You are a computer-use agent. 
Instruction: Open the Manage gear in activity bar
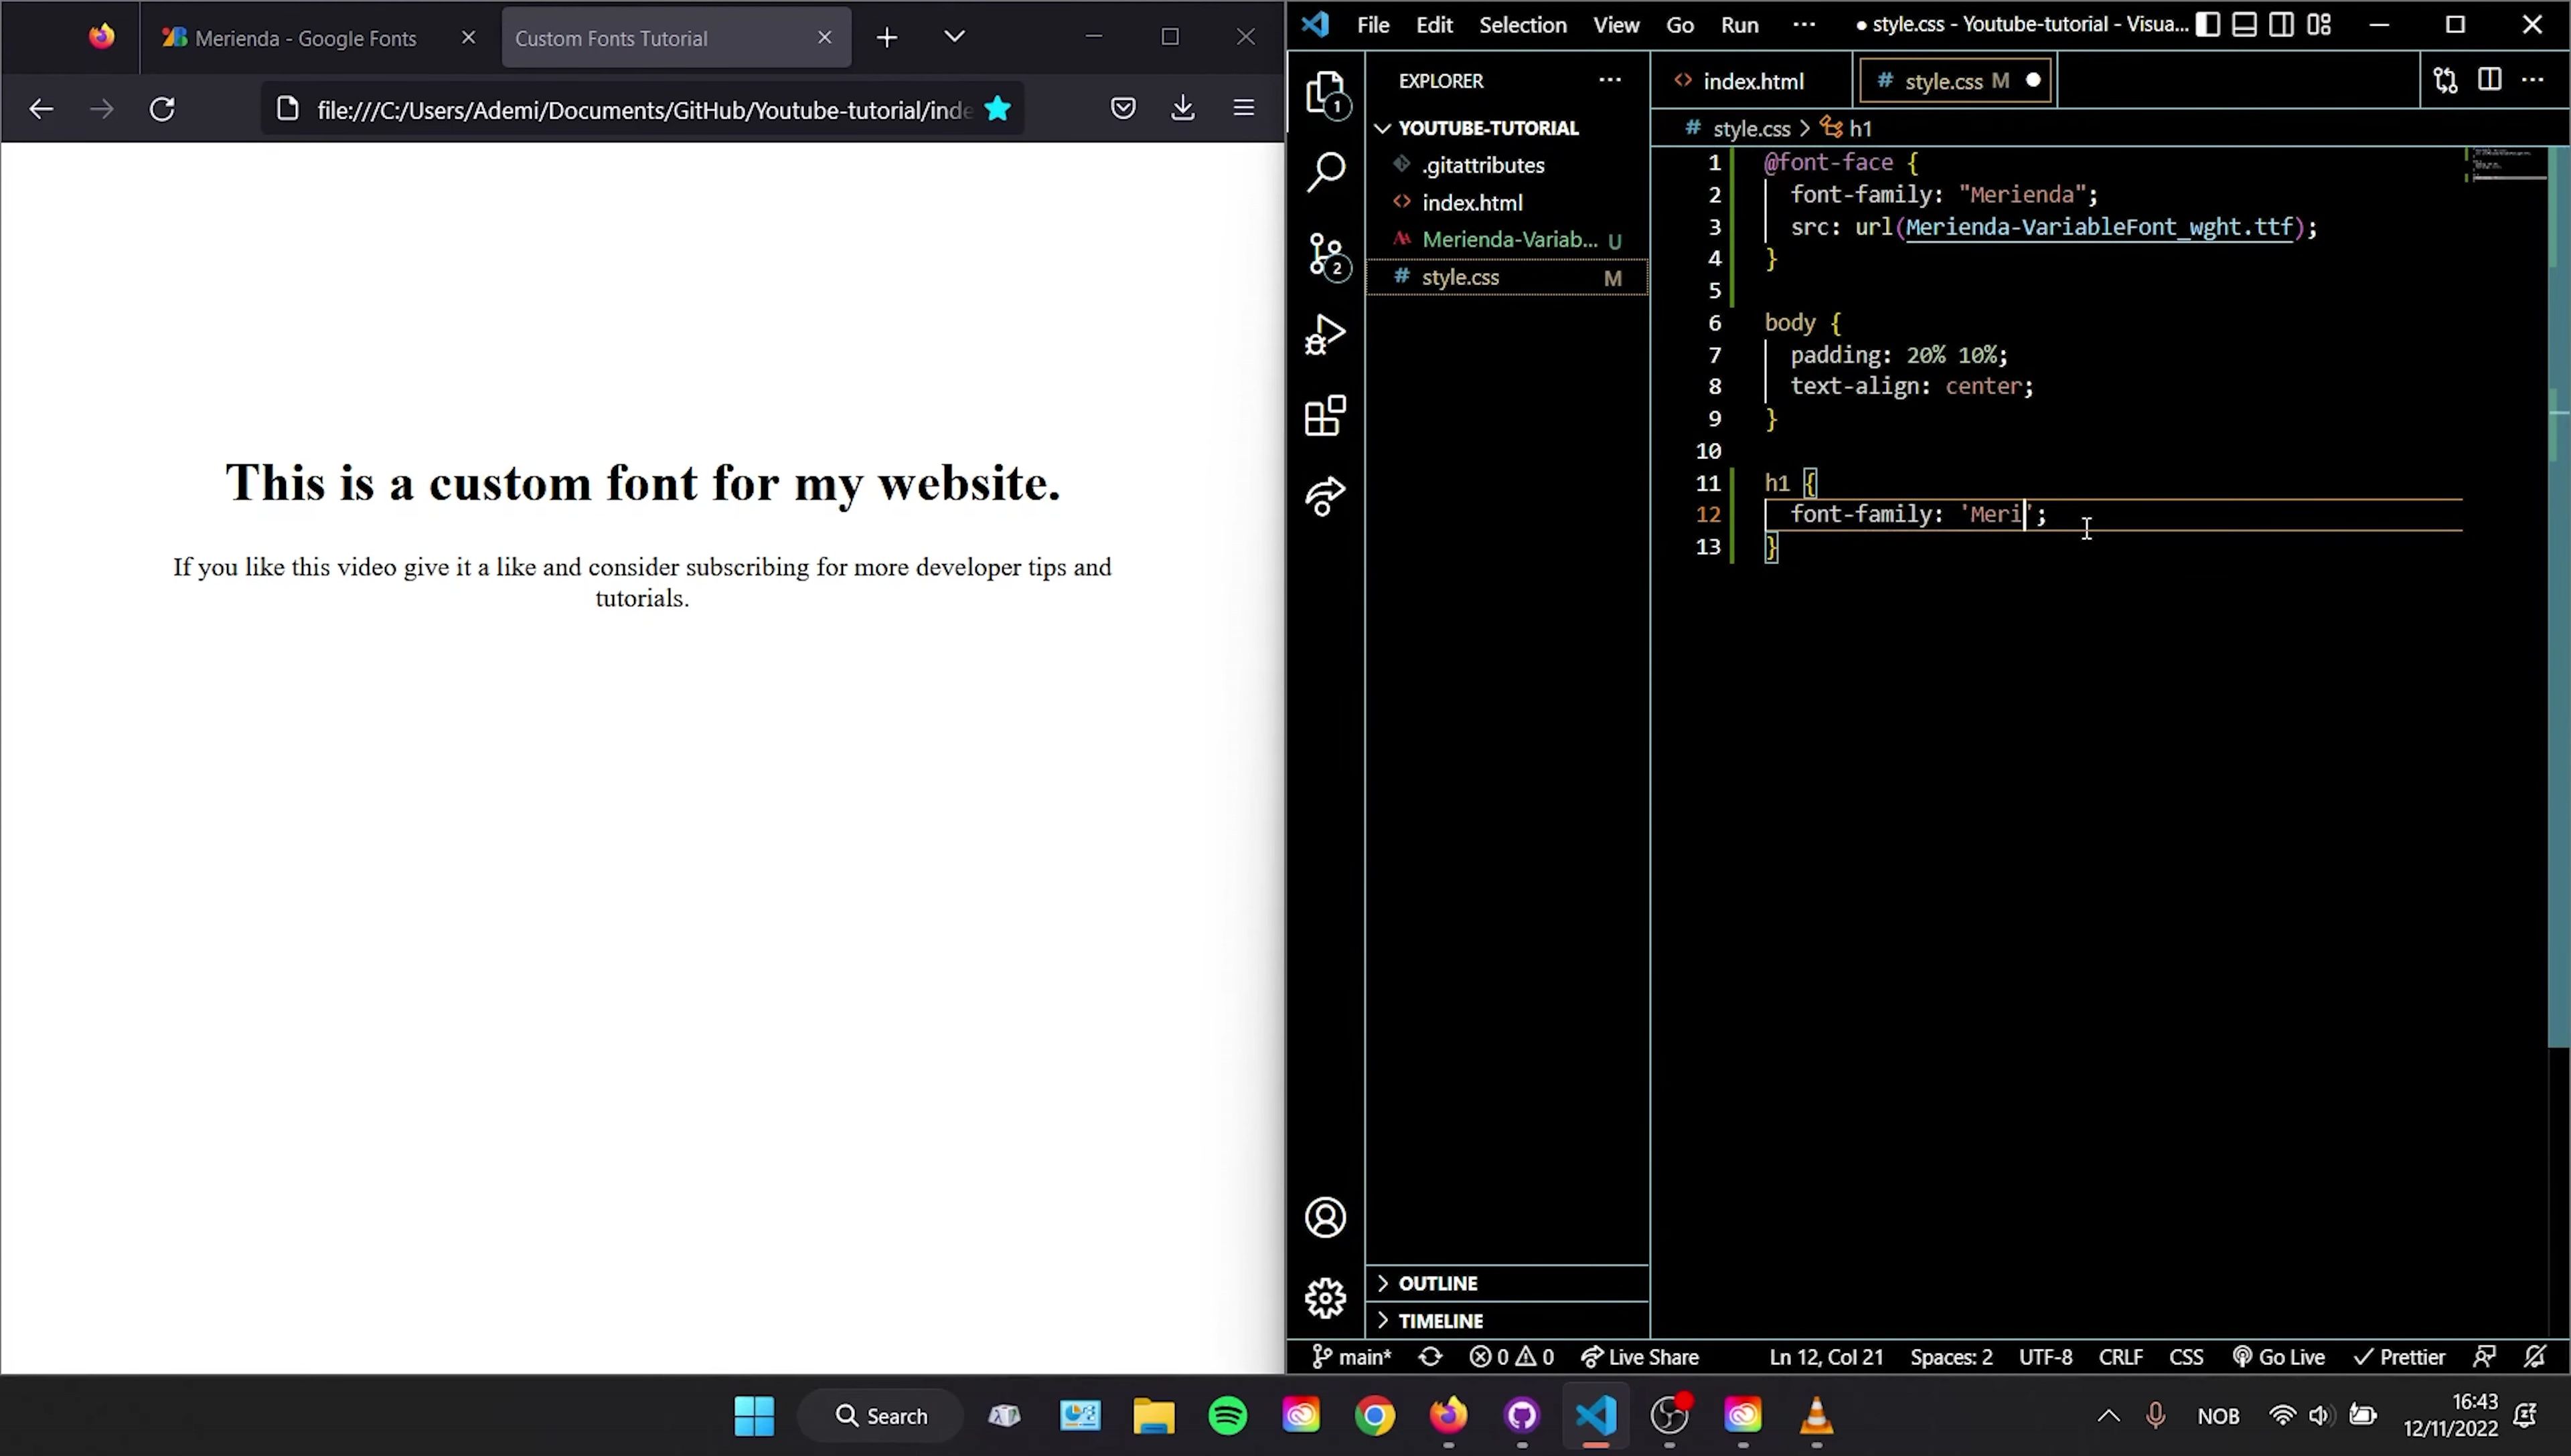pyautogui.click(x=1326, y=1298)
